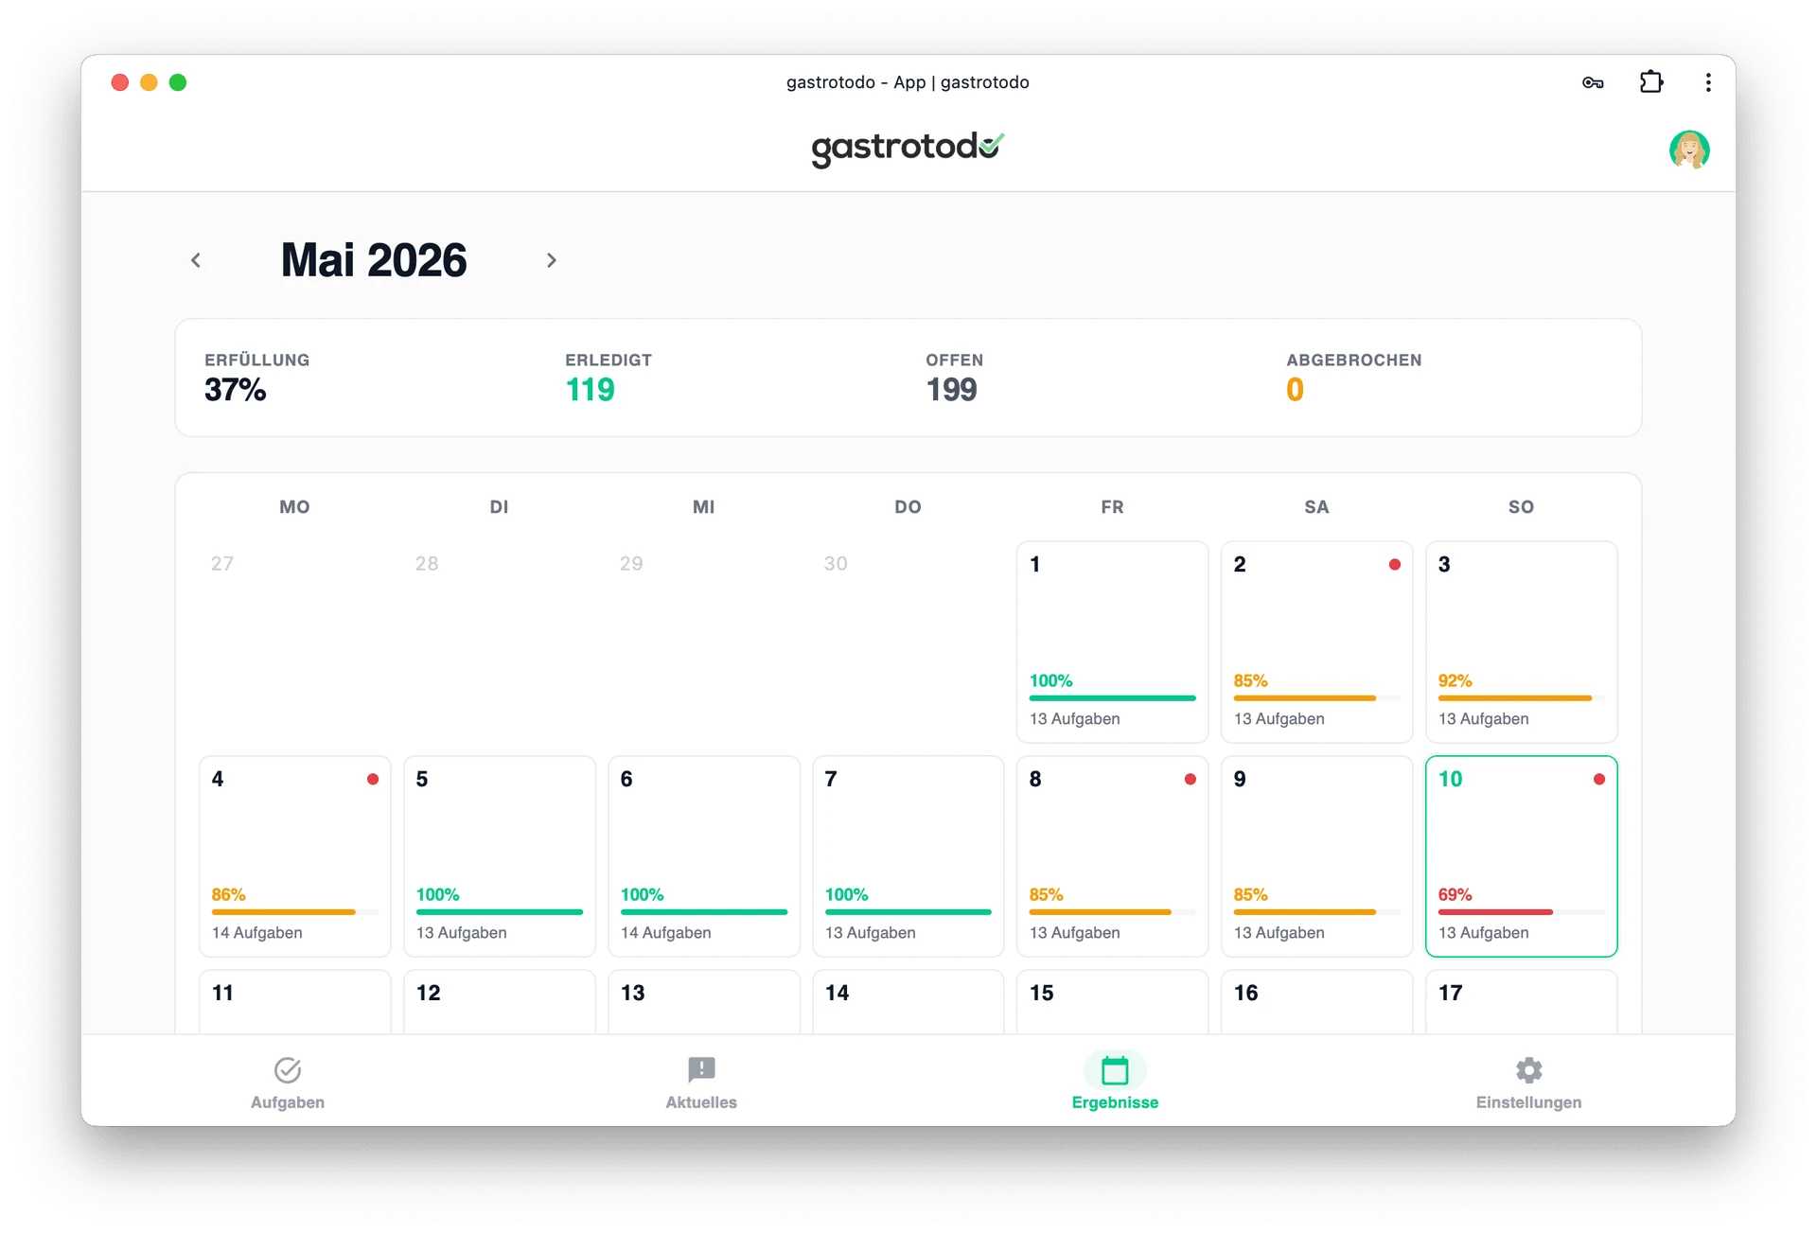The height and width of the screenshot is (1233, 1817).
Task: Select day 4 with 14 Aufgaben
Action: [294, 856]
